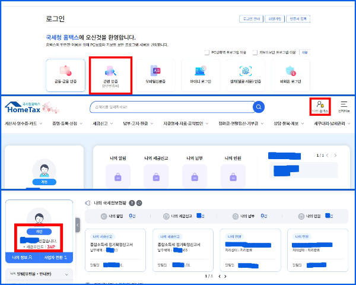Image resolution: width=356 pixels, height=285 pixels.
Task: Open 인증서 등록 certificate registration
Action: coord(298,19)
